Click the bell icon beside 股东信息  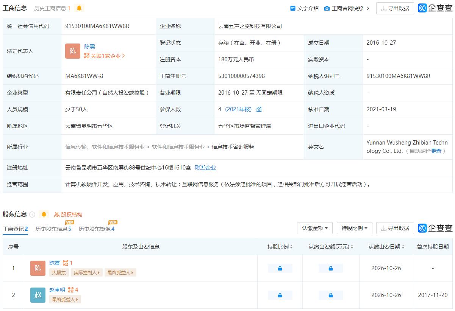pos(44,215)
